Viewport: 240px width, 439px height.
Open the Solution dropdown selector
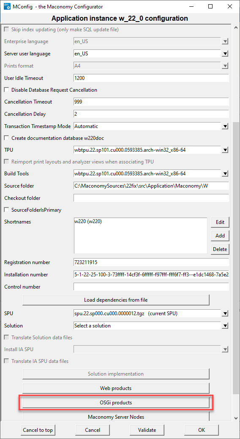(x=225, y=326)
